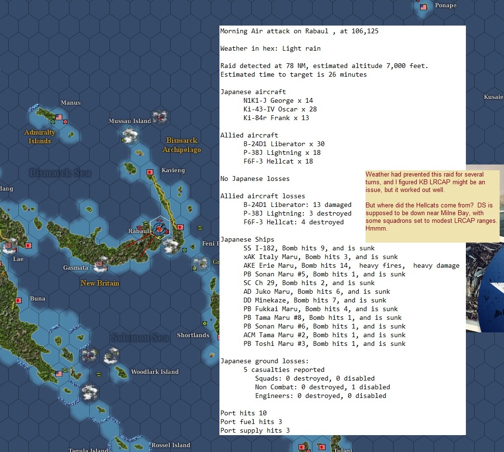Click the 'B-24D1 Liberator x 30' line
The height and width of the screenshot is (452, 504).
[284, 144]
